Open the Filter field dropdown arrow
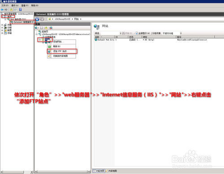The height and width of the screenshot is (174, 224). (121, 33)
